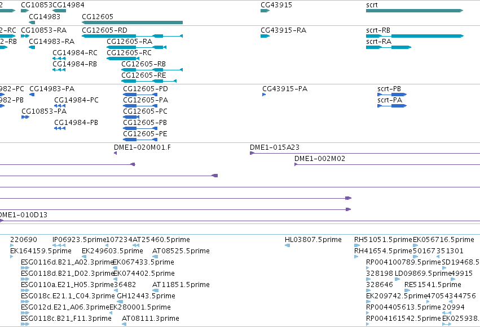The height and width of the screenshot is (327, 480).
Task: Select protein CG10853-PA
Action: click(x=25, y=117)
